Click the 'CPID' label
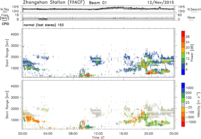This screenshot has height=139, width=201. click(6, 24)
